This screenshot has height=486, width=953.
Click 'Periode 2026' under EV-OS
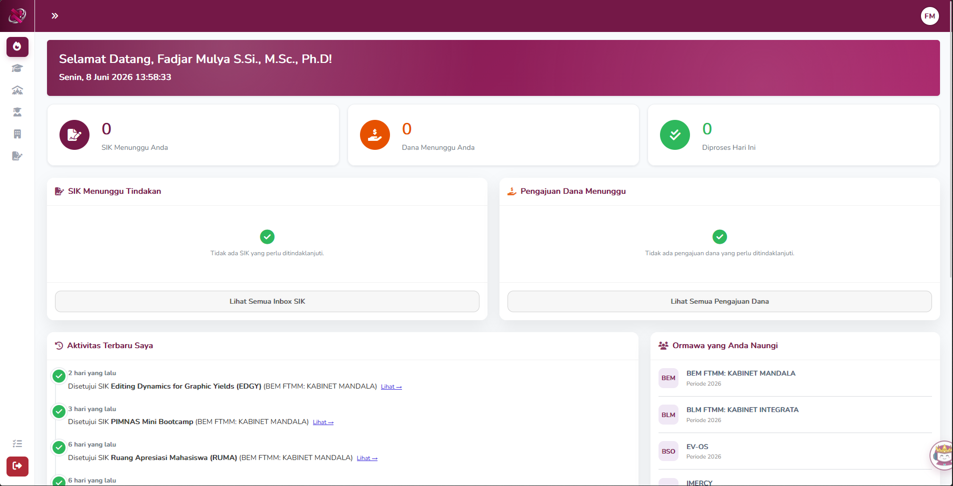[x=703, y=457]
